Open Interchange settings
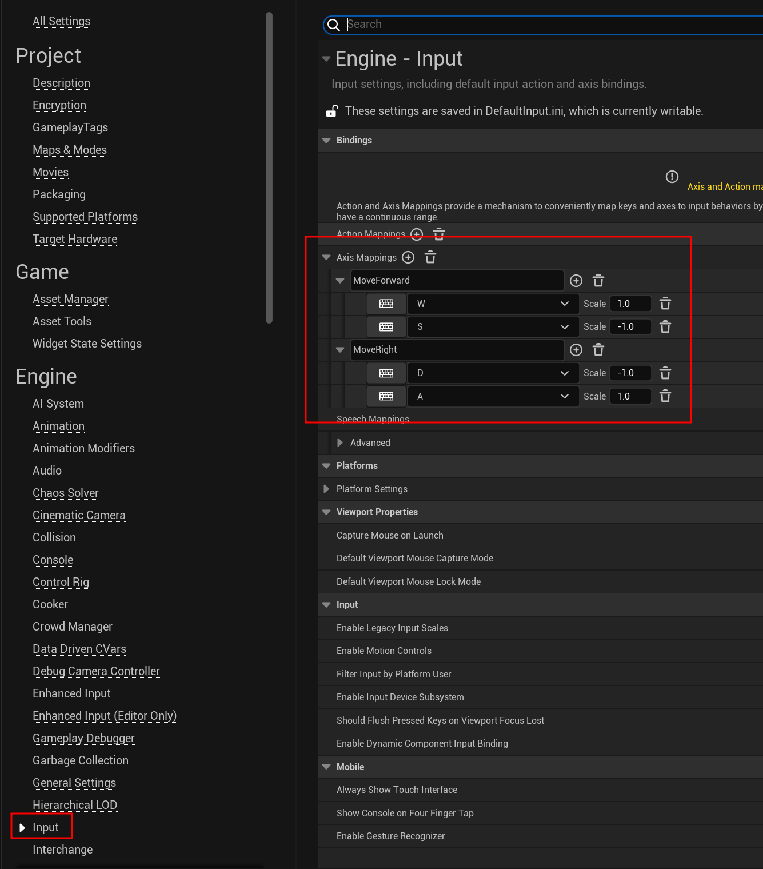 [62, 850]
